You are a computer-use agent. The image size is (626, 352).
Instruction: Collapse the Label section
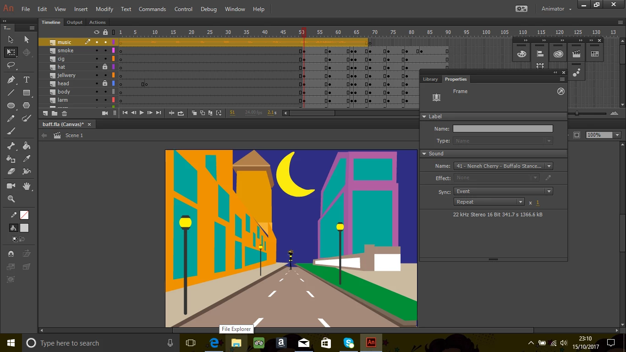tap(424, 116)
